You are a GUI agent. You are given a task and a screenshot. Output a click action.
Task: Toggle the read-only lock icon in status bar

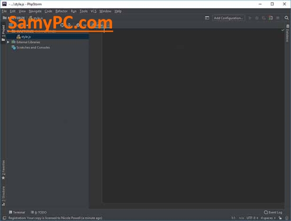click(280, 218)
